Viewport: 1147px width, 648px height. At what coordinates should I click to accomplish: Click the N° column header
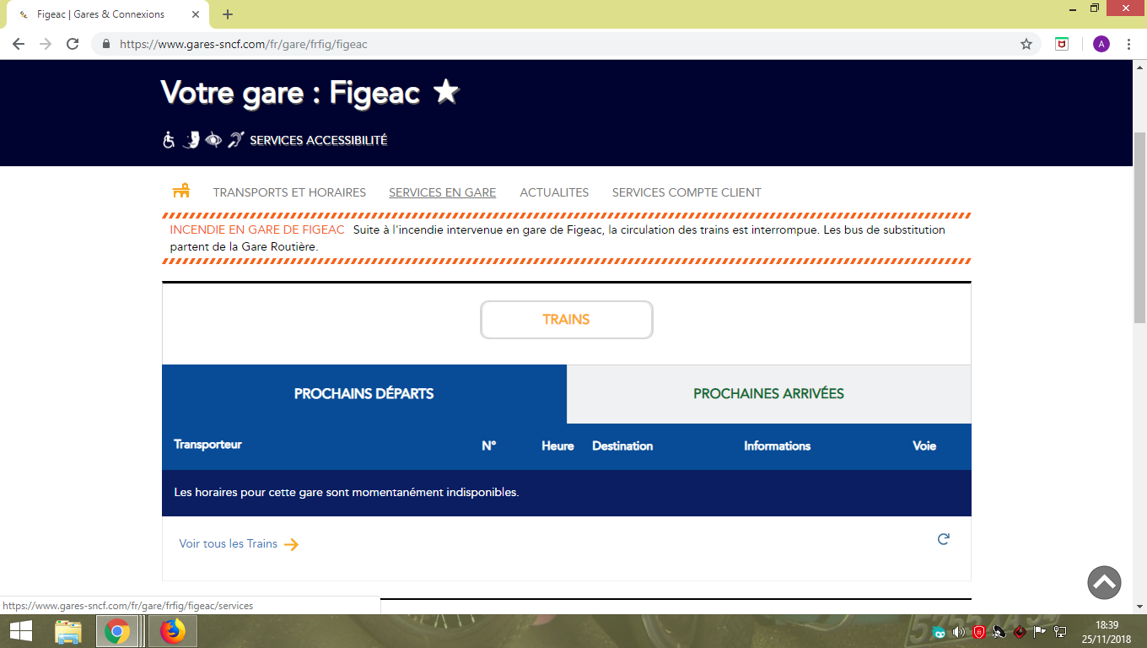point(489,445)
